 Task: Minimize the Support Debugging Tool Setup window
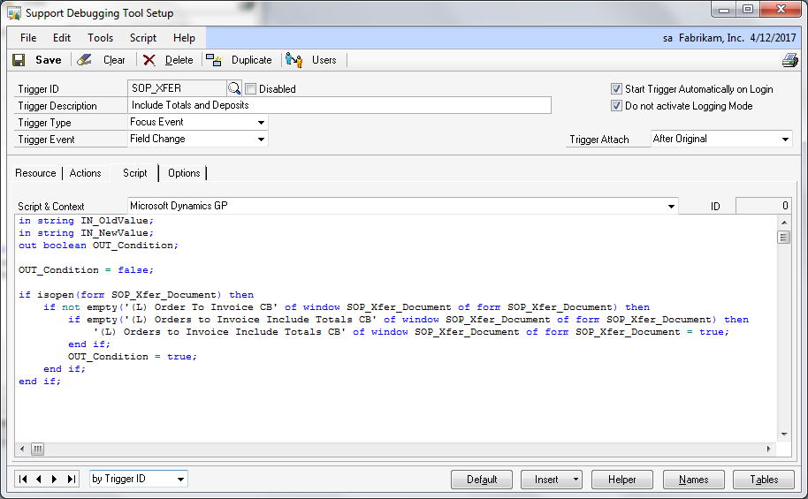724,9
